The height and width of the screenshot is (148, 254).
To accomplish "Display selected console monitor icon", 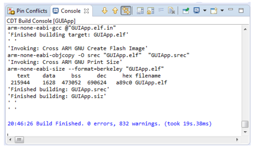I will pyautogui.click(x=196, y=11).
